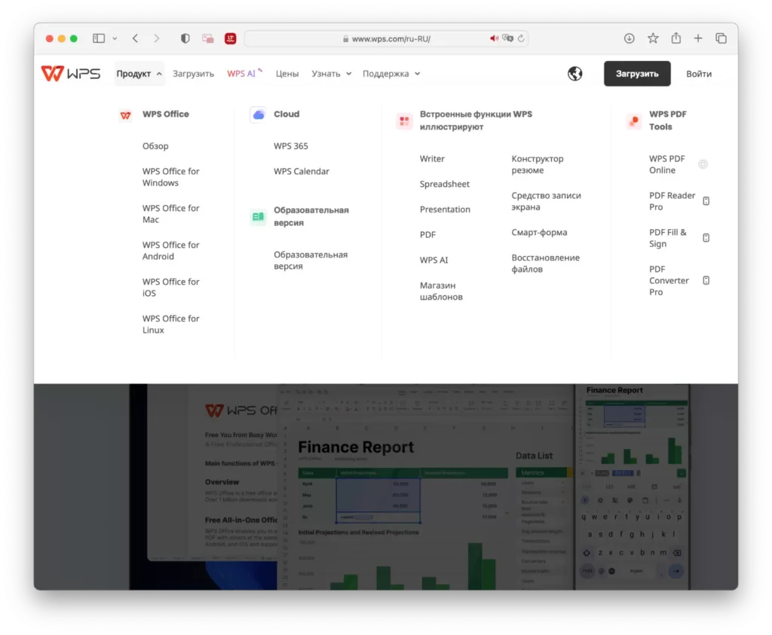Click the translate page icon
Viewport: 772px width, 635px height.
click(507, 38)
